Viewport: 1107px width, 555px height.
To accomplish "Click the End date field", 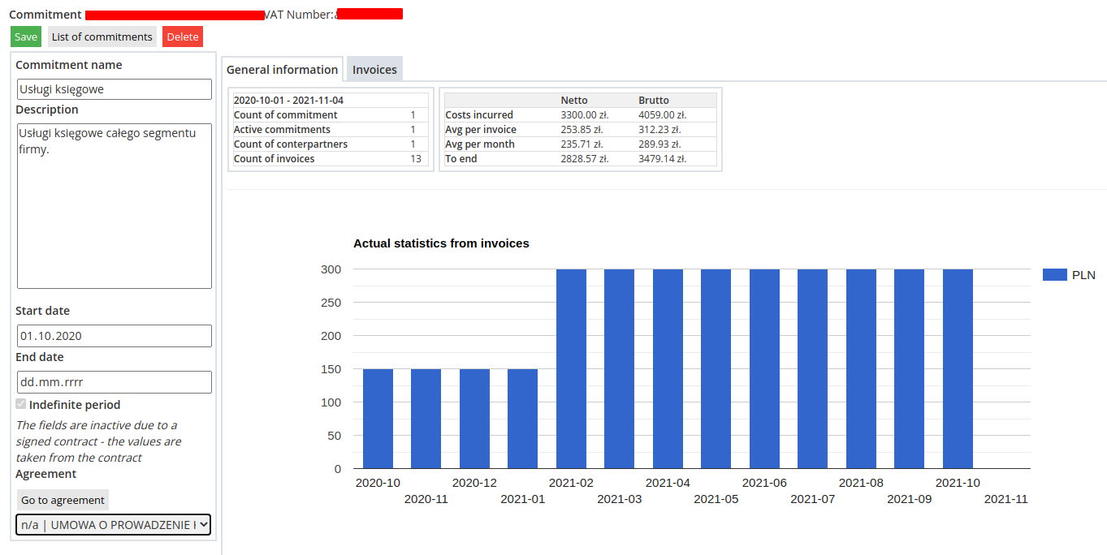I will point(114,382).
